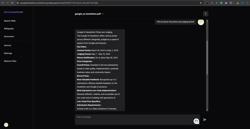Open Settings in the sidebar
250x129 pixels.
(8, 53)
